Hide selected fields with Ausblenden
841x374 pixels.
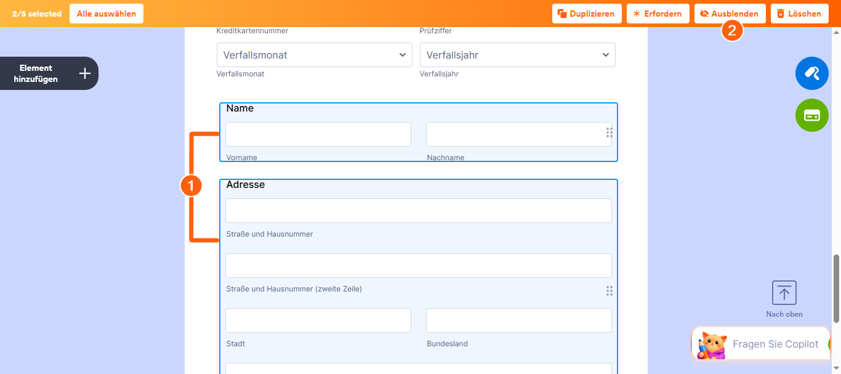click(730, 14)
